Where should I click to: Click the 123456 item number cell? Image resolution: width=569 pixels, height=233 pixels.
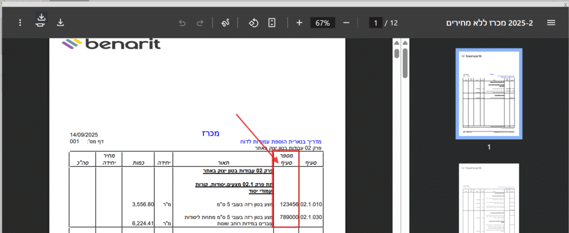289,204
